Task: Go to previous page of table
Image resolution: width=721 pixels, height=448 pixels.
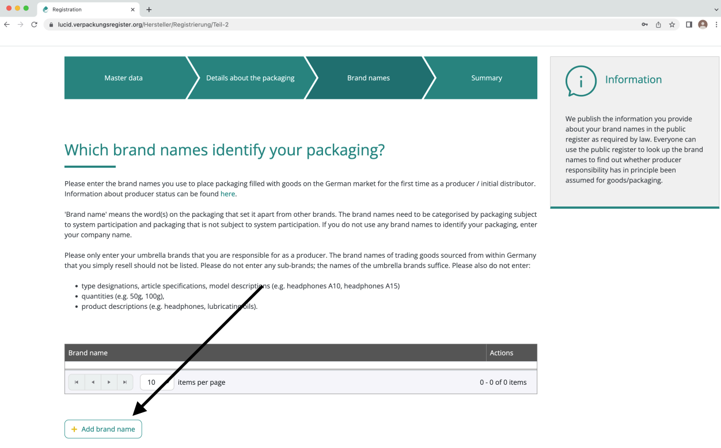Action: click(93, 382)
